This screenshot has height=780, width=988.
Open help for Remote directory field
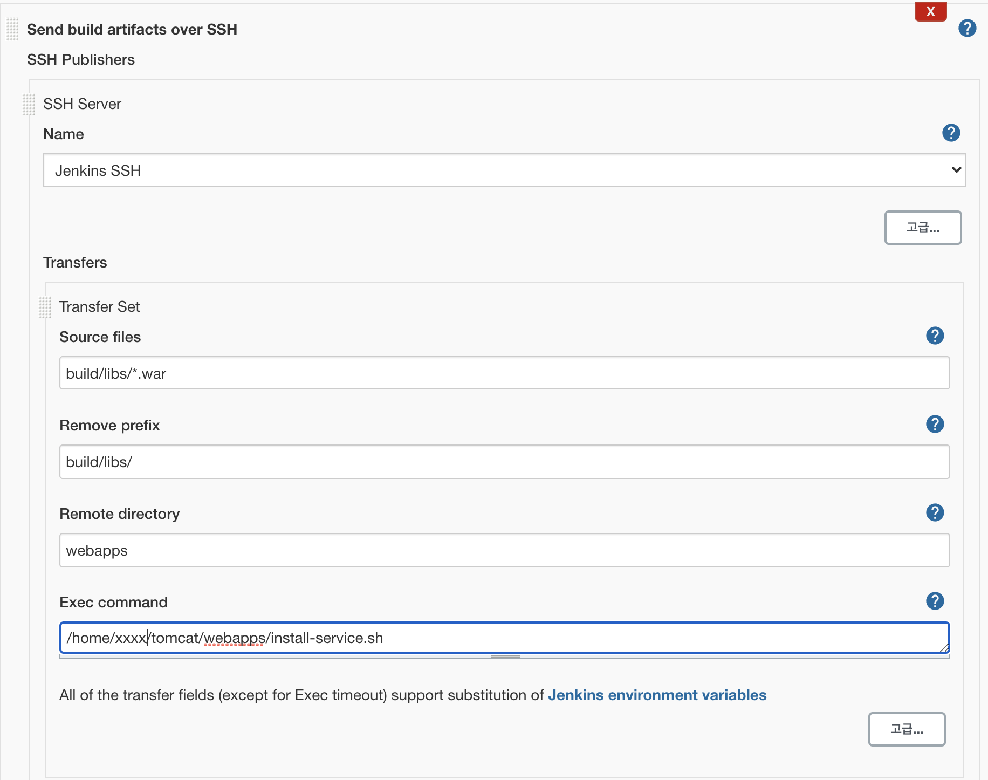pyautogui.click(x=935, y=512)
